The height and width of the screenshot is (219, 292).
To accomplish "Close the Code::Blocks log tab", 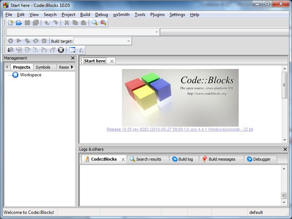I will tap(123, 160).
